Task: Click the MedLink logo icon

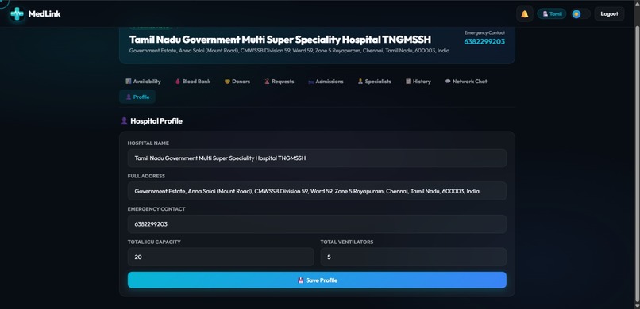Action: [17, 13]
